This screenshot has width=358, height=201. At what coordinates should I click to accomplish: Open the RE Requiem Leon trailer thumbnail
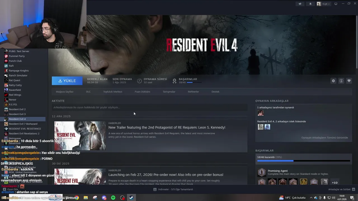[80, 136]
